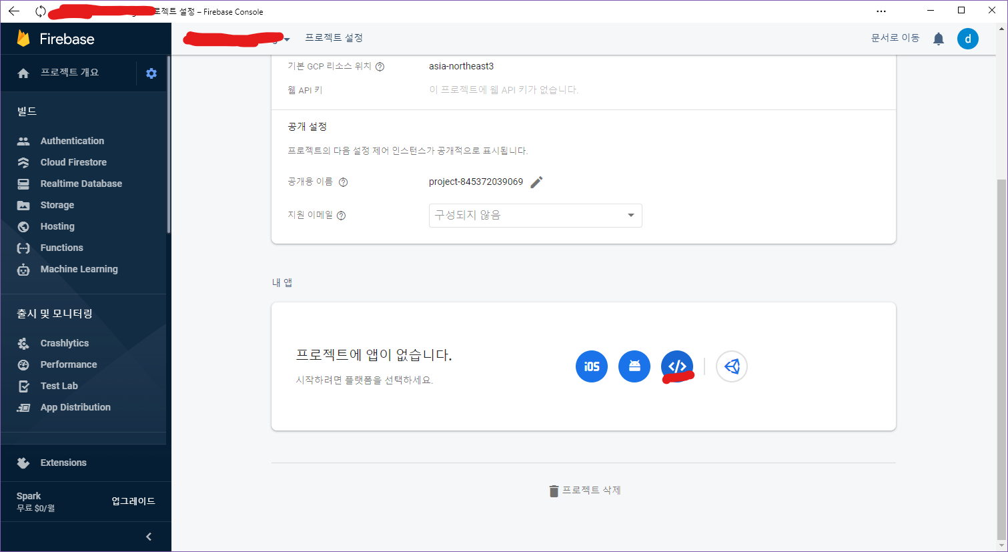Click the Machine Learning robot icon
1008x552 pixels.
(x=23, y=270)
